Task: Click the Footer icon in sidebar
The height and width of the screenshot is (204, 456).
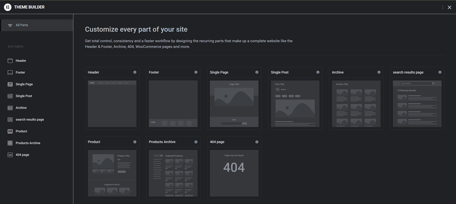Action: coord(10,72)
